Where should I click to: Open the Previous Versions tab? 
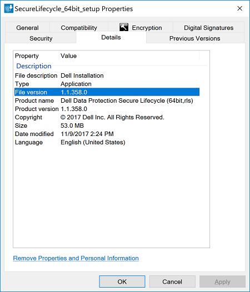tap(195, 38)
